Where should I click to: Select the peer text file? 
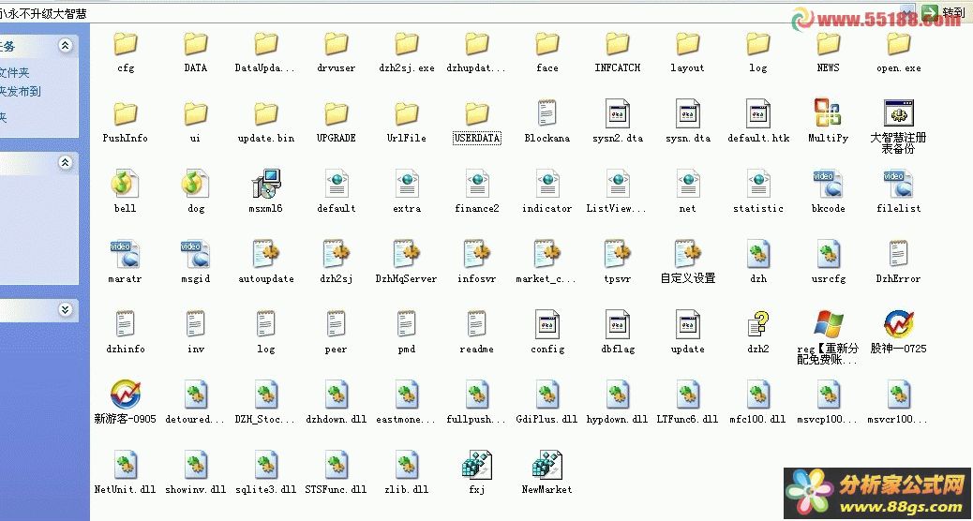pyautogui.click(x=337, y=333)
